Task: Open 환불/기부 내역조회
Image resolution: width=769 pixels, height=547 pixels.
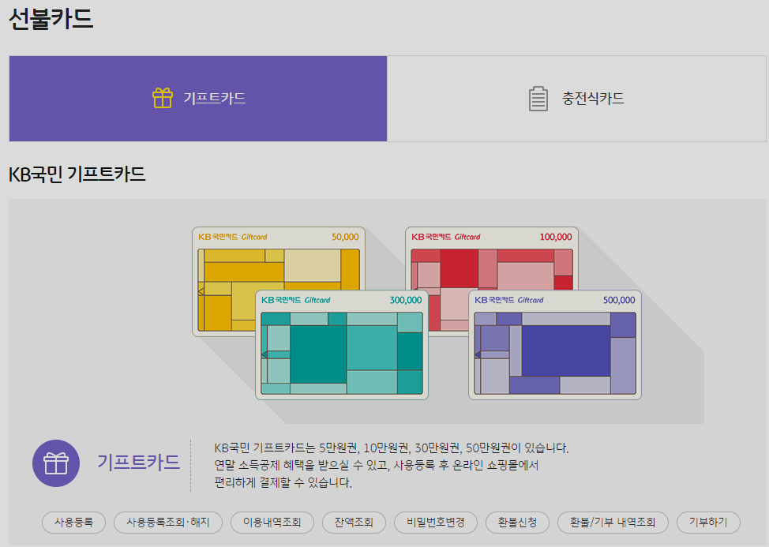Action: pyautogui.click(x=613, y=523)
